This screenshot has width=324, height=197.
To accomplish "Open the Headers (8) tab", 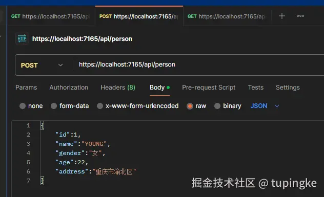I will (x=118, y=87).
